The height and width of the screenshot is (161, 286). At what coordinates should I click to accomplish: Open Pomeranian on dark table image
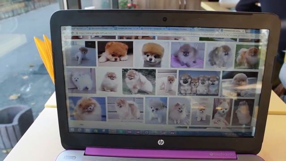(x=240, y=84)
